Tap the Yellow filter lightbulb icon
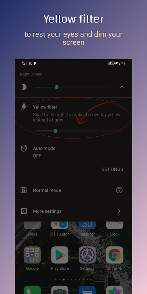 (x=24, y=107)
